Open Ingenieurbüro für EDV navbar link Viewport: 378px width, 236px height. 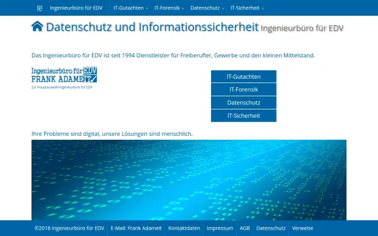pos(76,8)
